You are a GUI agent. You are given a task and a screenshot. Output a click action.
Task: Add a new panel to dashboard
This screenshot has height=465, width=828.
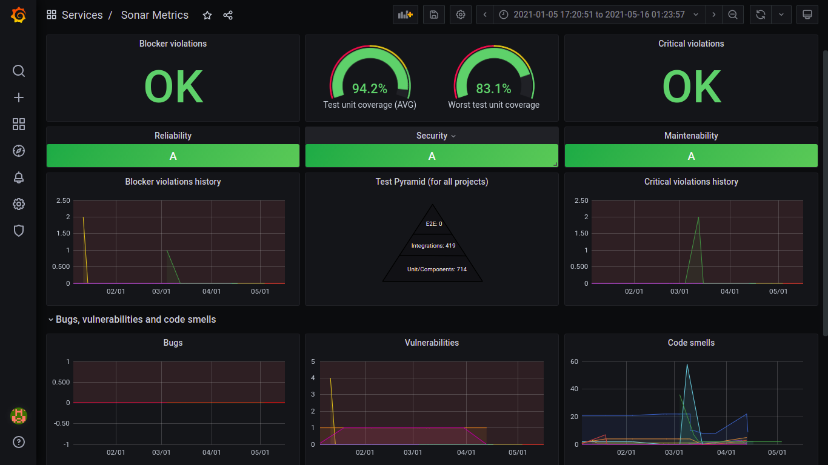(406, 15)
